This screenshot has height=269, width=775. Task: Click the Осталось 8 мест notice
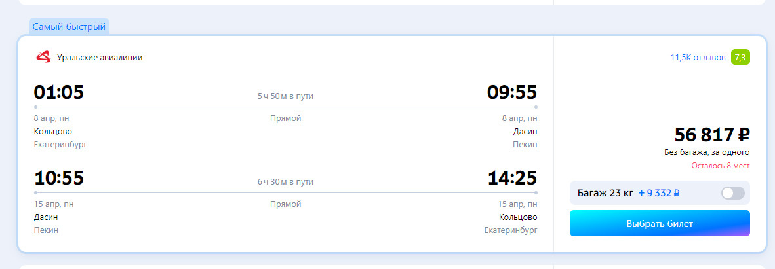720,166
